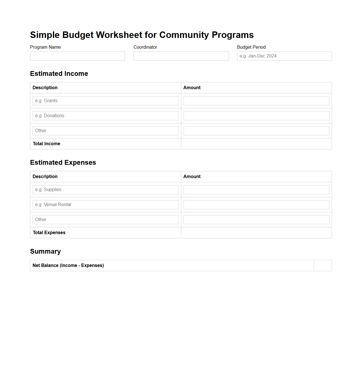Viewport: 362px width, 368px height.
Task: Click the amount field beside Donations
Action: click(256, 115)
